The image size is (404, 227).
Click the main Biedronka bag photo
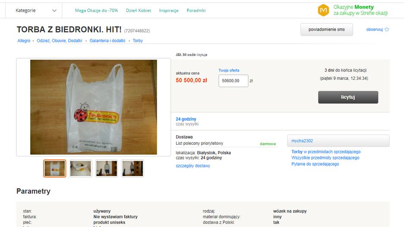pos(94,107)
